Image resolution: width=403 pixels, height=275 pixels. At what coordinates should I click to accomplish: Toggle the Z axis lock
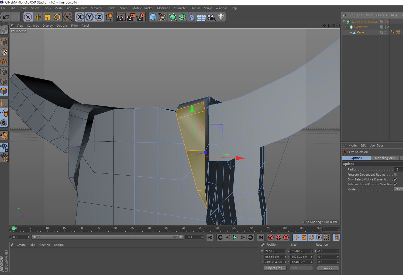(x=99, y=17)
